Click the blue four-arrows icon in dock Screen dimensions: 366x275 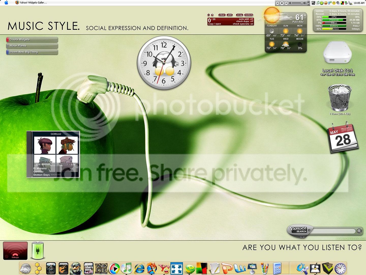click(x=177, y=269)
